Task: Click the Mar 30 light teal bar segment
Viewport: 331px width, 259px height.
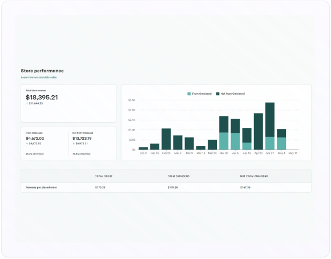Action: (224, 141)
